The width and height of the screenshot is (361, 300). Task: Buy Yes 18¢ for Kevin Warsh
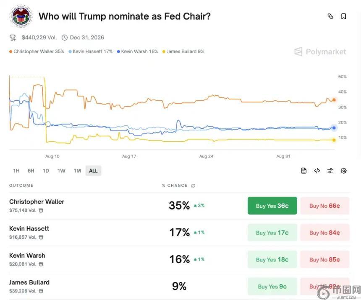[x=272, y=259]
